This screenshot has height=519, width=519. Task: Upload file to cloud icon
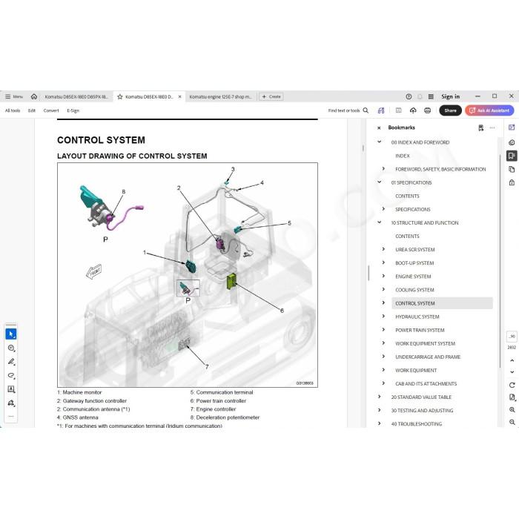[413, 110]
